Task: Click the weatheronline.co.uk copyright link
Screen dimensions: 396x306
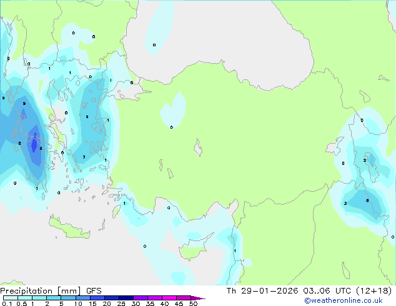Action: point(344,300)
